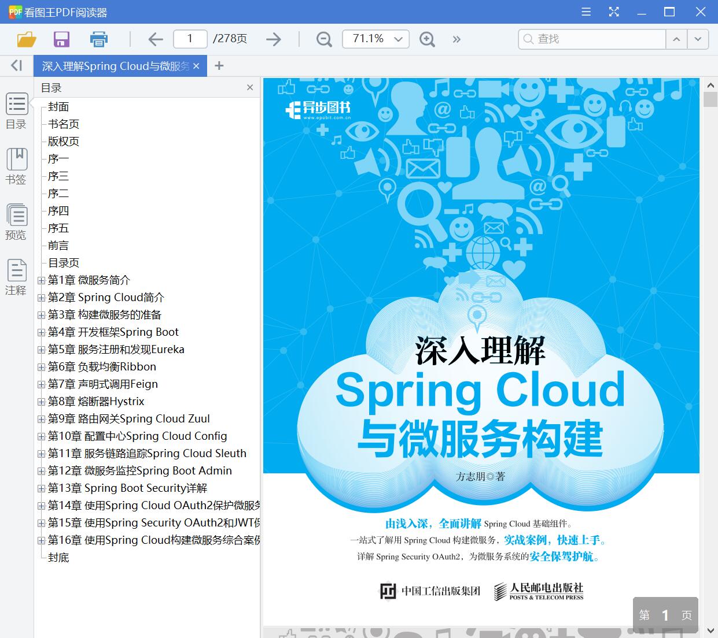This screenshot has height=638, width=718.
Task: Open 目录页 in the outline
Action: point(64,263)
